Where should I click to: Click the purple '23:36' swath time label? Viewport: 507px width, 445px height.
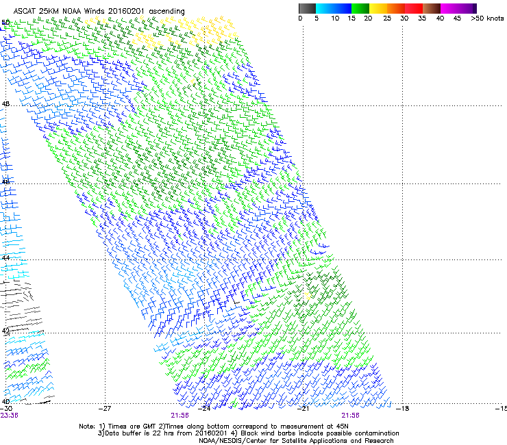[9, 416]
